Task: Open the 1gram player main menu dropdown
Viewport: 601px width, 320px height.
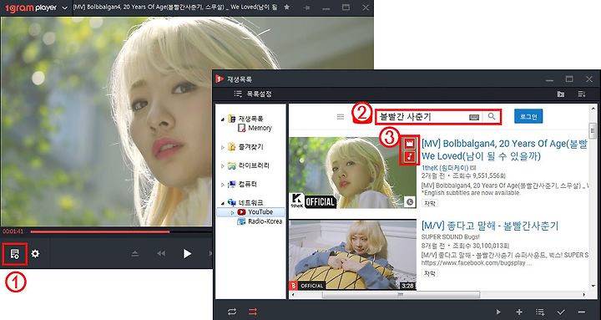Action: click(64, 8)
